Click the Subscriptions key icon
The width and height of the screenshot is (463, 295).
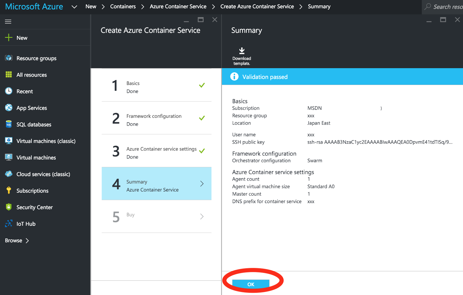(x=9, y=190)
